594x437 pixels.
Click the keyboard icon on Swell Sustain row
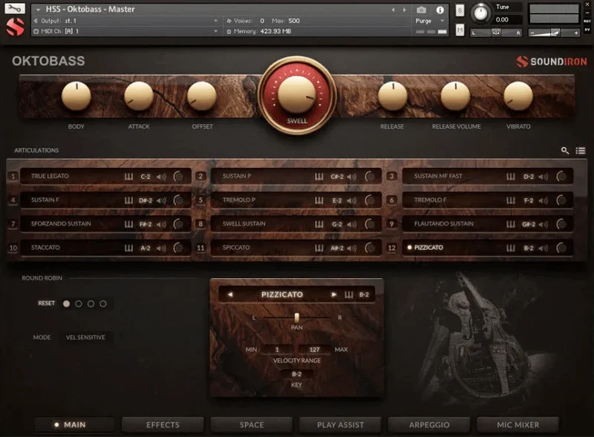pos(319,224)
